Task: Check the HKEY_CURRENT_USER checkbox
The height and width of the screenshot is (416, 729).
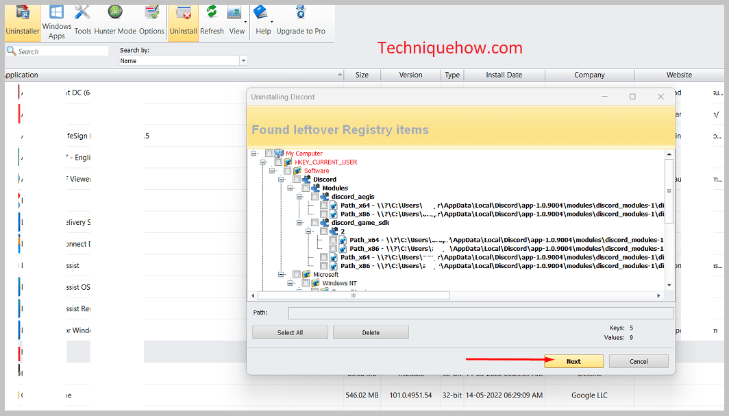Action: (278, 162)
